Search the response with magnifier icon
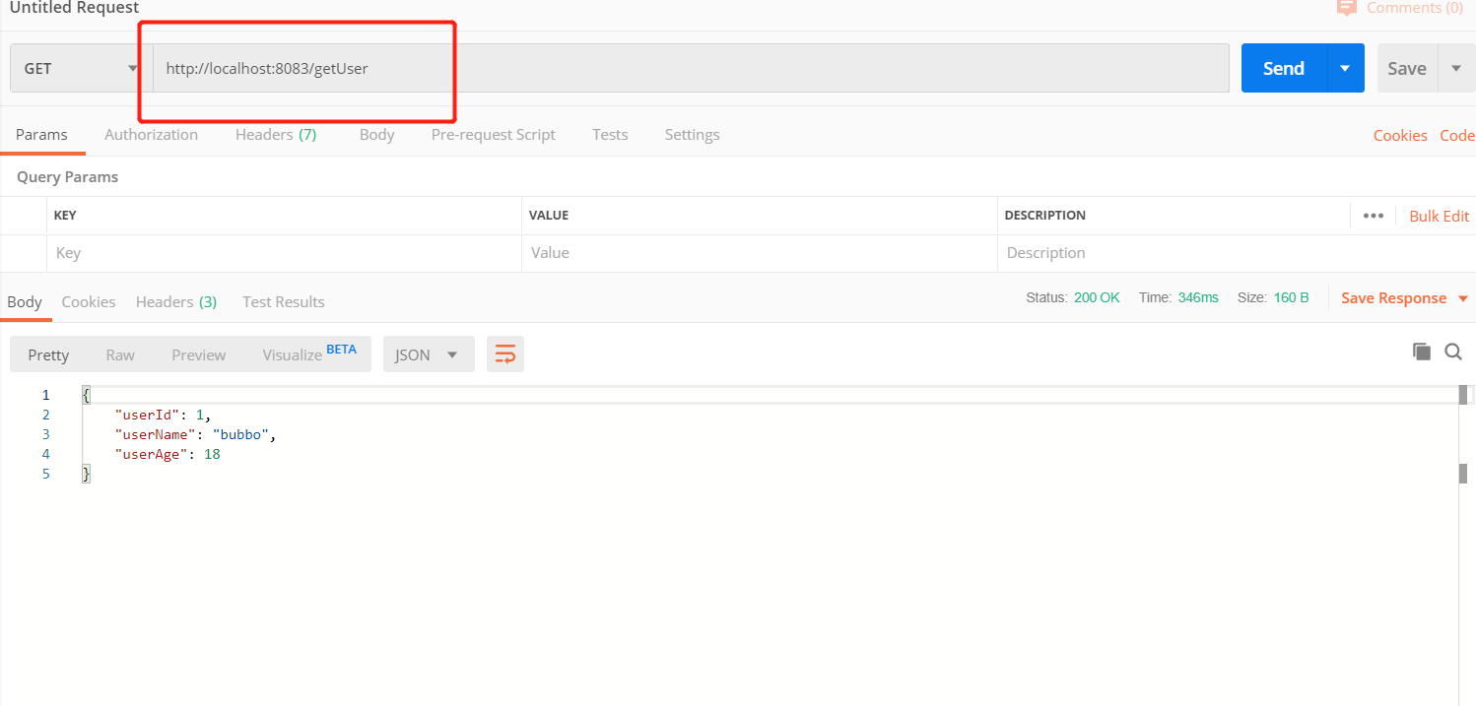The height and width of the screenshot is (706, 1476). 1453,352
